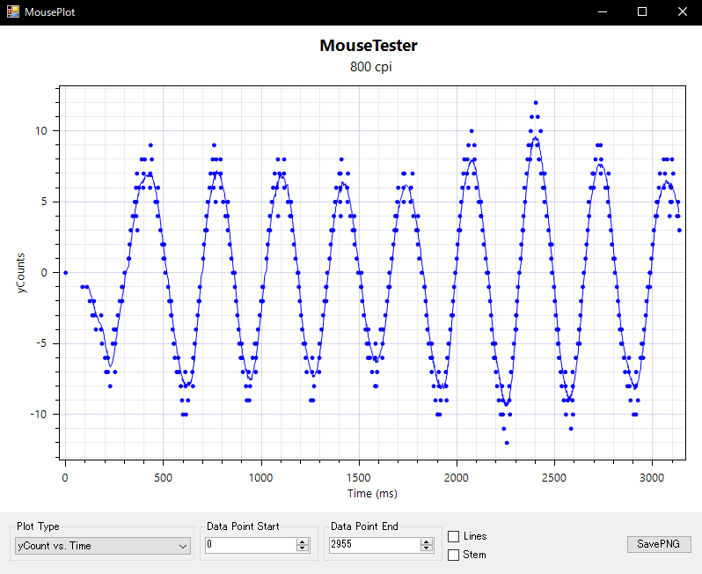The width and height of the screenshot is (702, 574).
Task: Click the yCounts axis label
Action: click(x=20, y=273)
